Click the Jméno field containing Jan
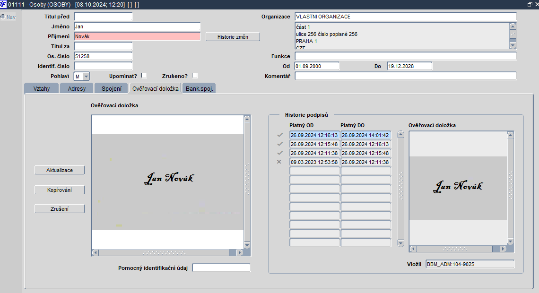The height and width of the screenshot is (293, 539). click(137, 26)
